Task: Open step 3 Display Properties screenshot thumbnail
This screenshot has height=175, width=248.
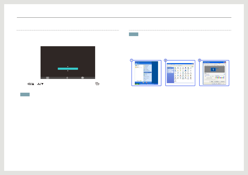Action: [214, 73]
